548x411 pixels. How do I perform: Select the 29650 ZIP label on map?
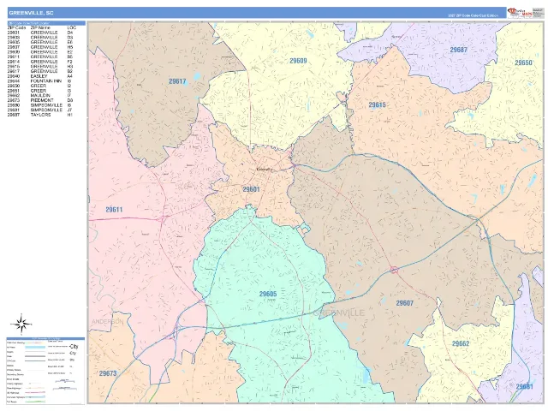click(x=523, y=63)
